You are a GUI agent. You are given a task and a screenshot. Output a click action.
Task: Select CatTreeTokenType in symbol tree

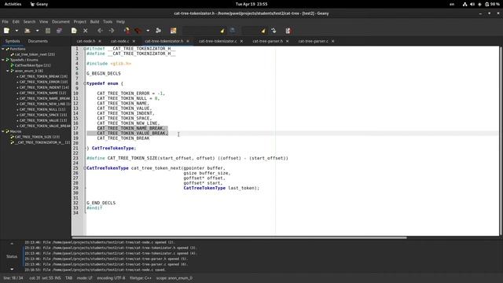pyautogui.click(x=32, y=65)
